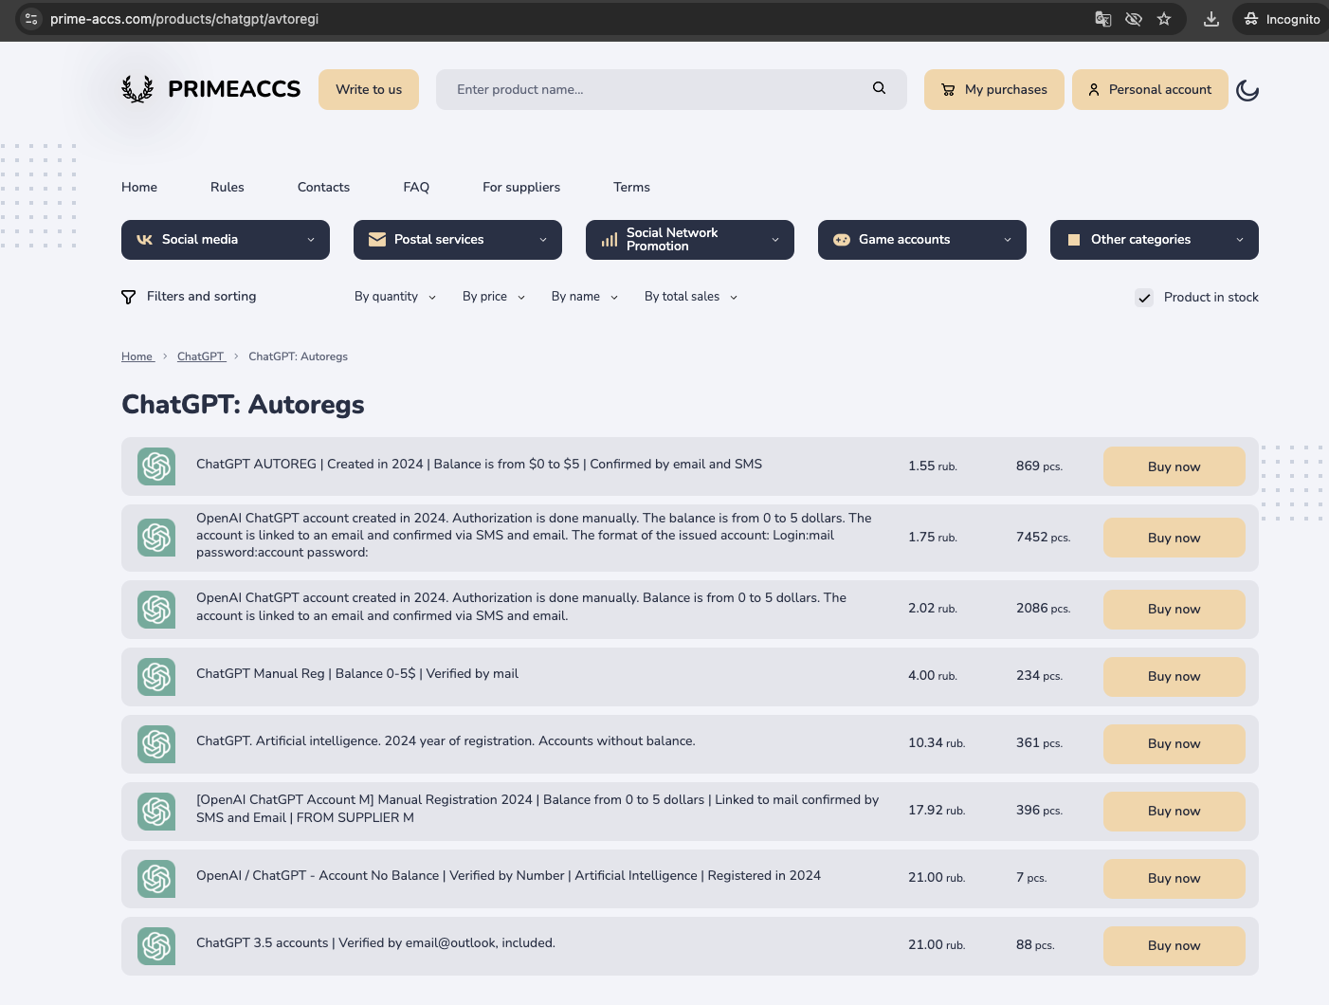The width and height of the screenshot is (1329, 1005).
Task: Expand the By price sorting option
Action: (493, 297)
